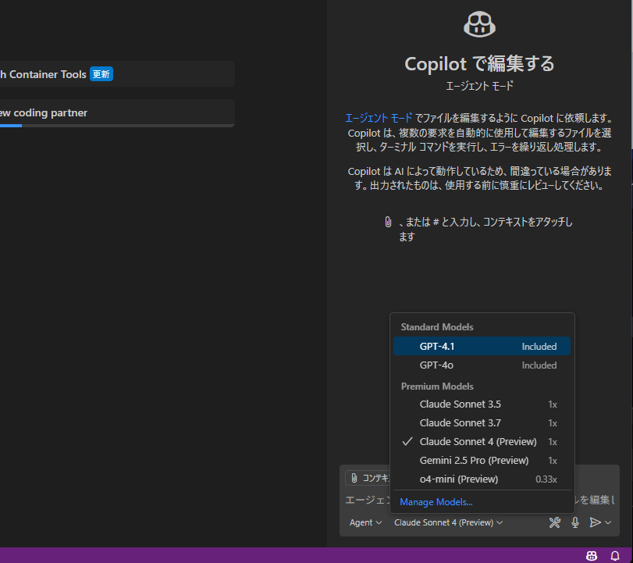Open Copilot status in the status bar
Image resolution: width=633 pixels, height=563 pixels.
[592, 556]
